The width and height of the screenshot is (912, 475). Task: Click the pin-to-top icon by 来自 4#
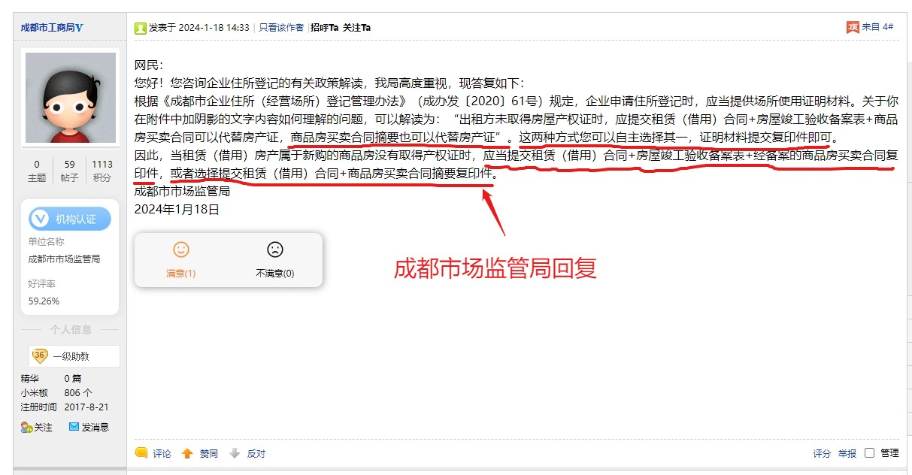[x=853, y=27]
